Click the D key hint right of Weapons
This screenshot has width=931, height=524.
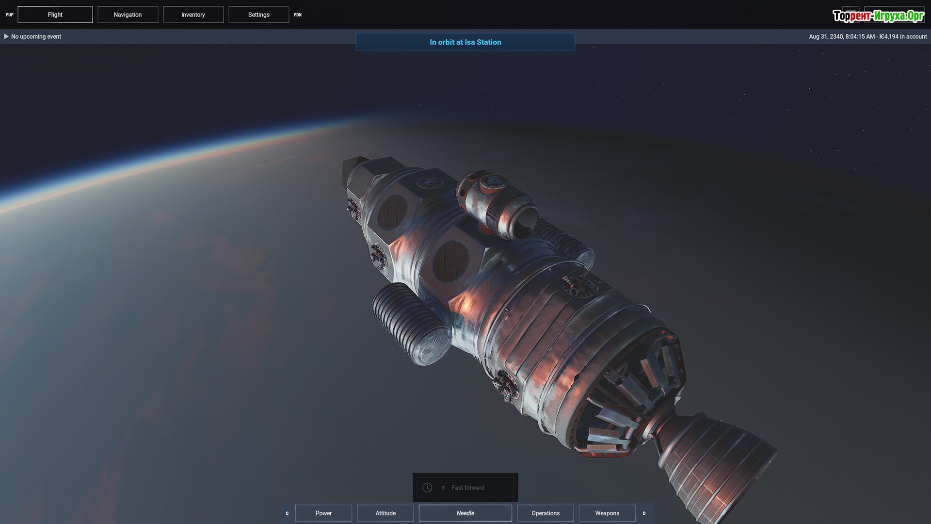644,513
